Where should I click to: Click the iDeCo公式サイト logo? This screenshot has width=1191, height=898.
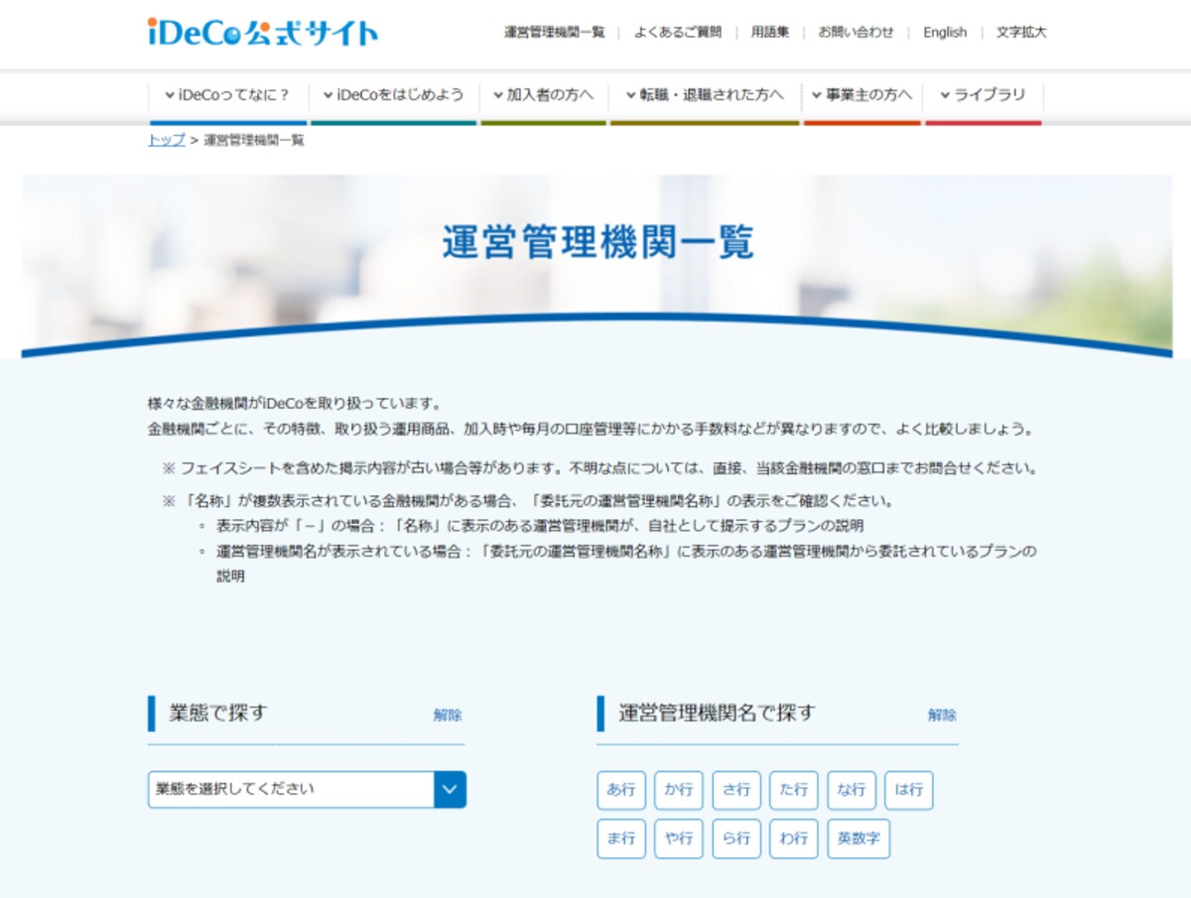263,33
